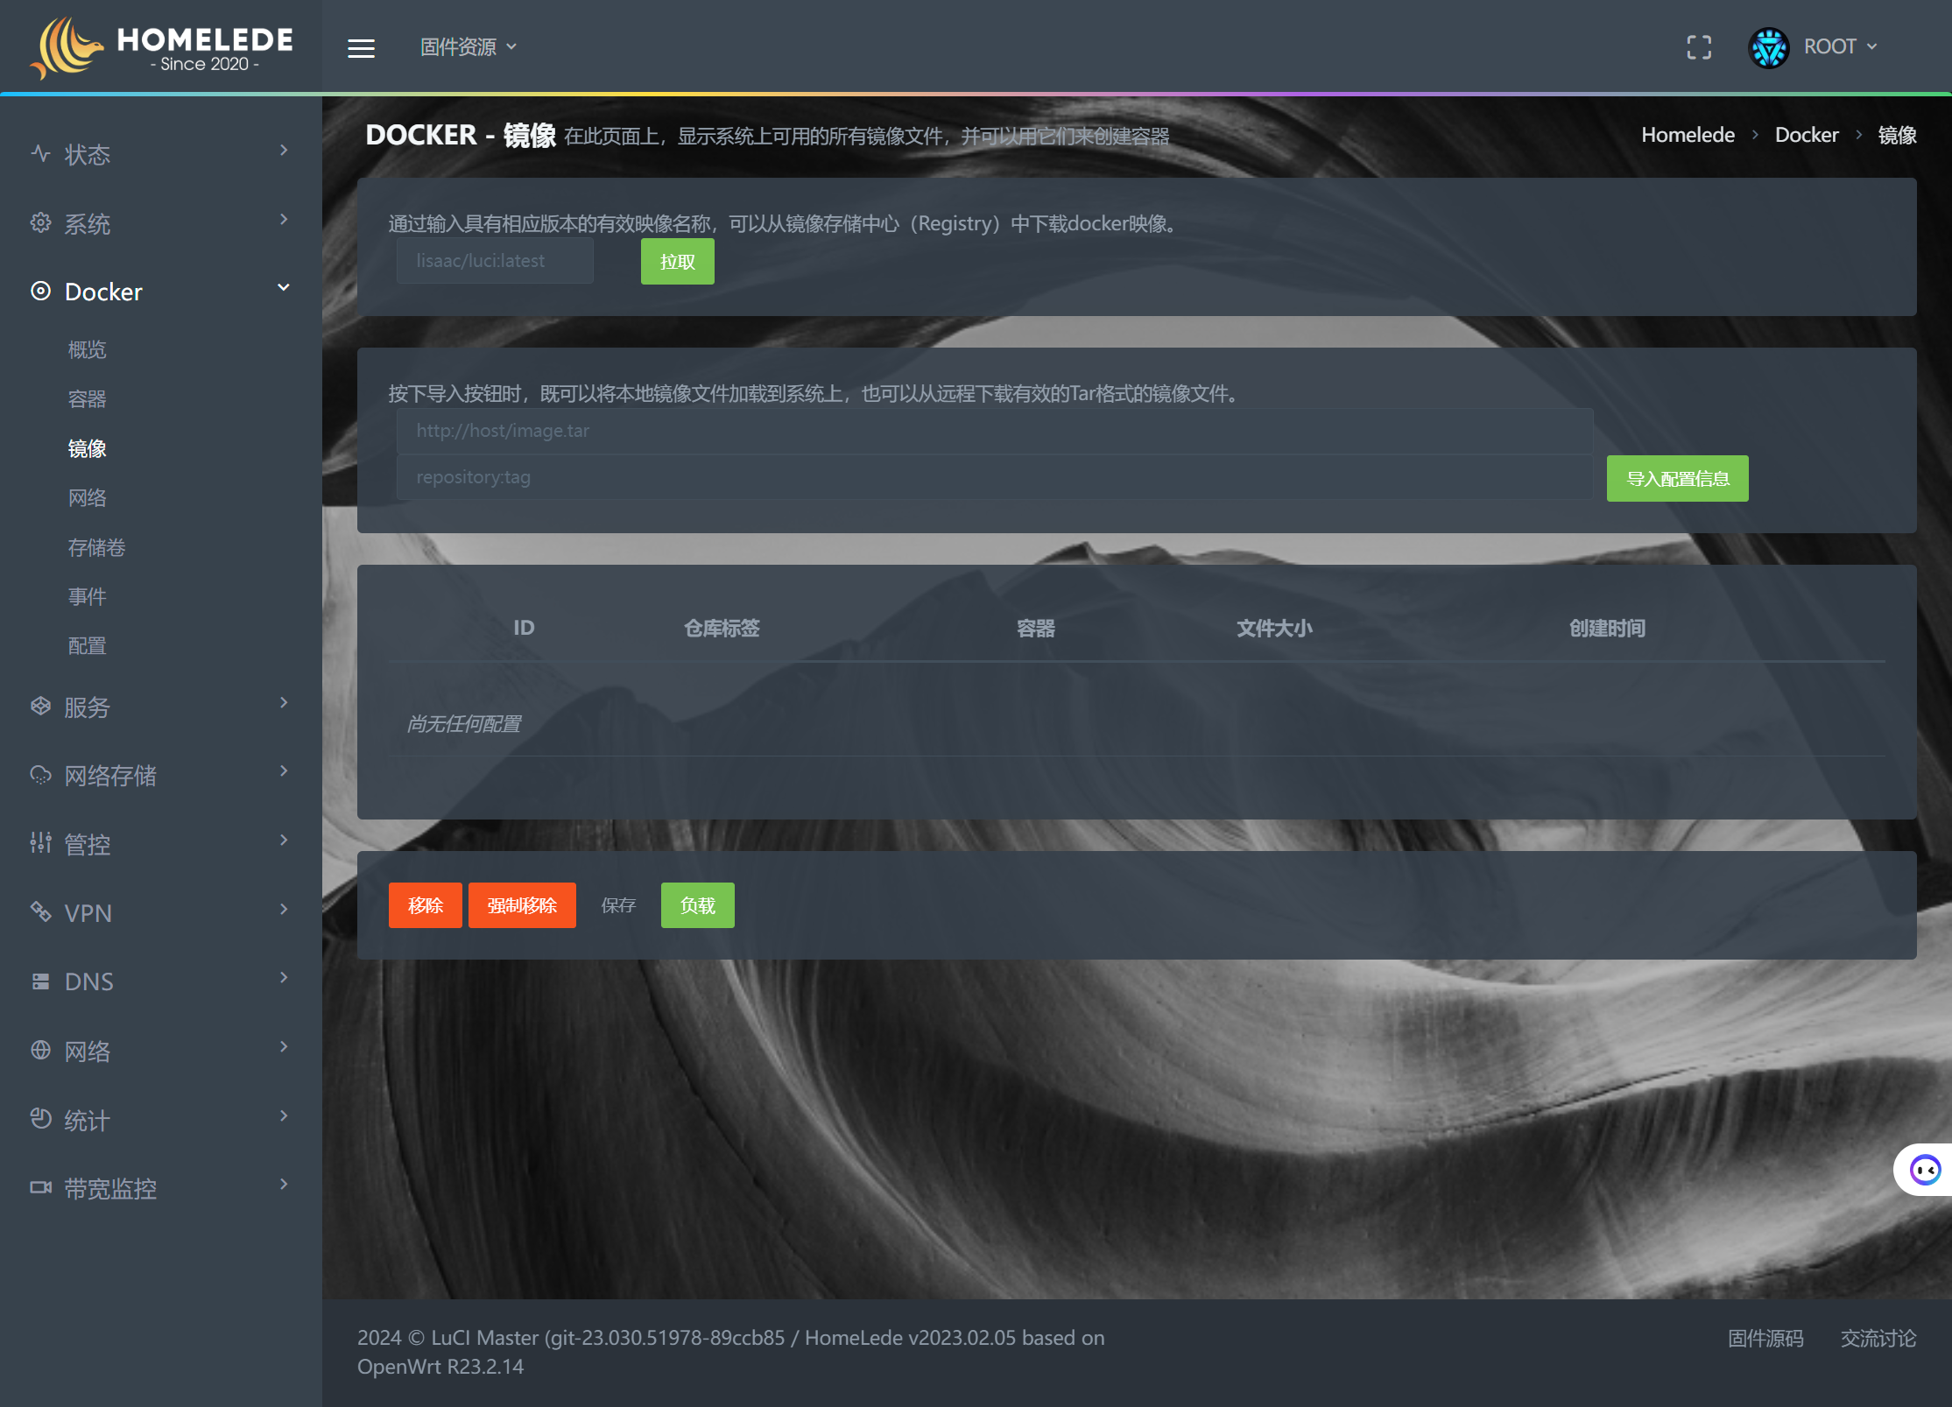Click the 带宽监控 camera icon in sidebar

(40, 1187)
